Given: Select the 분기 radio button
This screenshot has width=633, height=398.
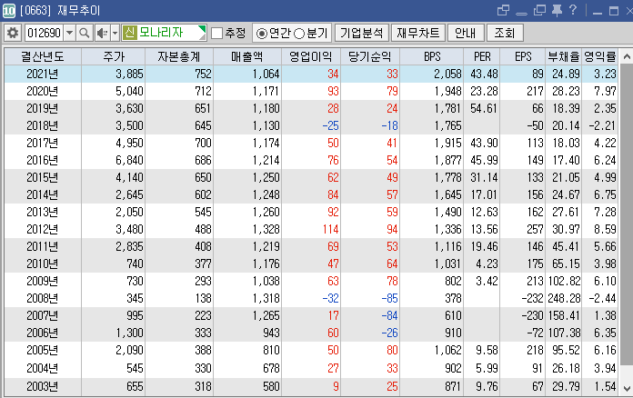Looking at the screenshot, I should tap(299, 34).
